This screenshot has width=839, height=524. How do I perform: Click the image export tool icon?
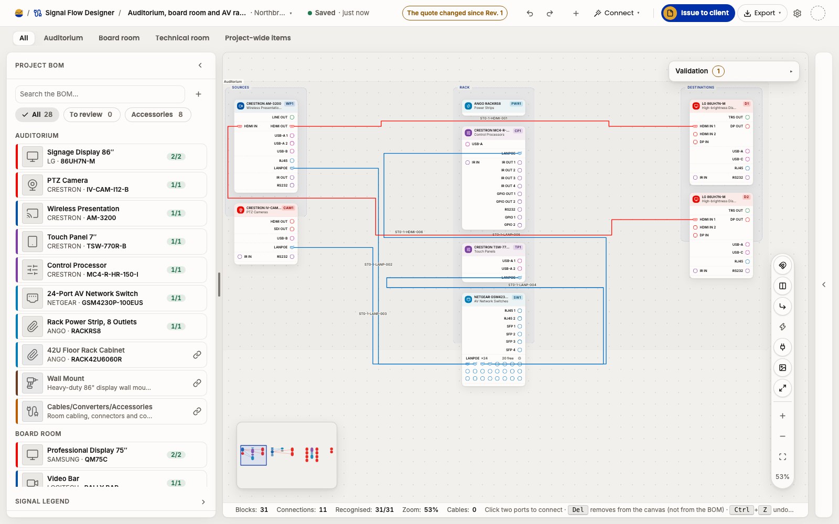[x=782, y=367]
